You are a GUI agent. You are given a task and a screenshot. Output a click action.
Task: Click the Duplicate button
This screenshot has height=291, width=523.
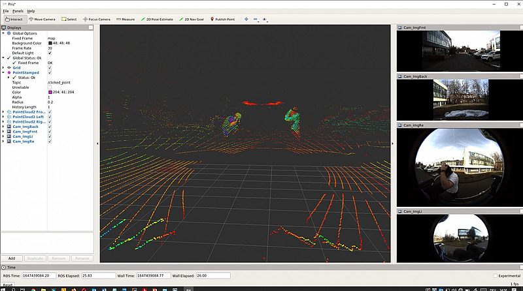[35, 258]
